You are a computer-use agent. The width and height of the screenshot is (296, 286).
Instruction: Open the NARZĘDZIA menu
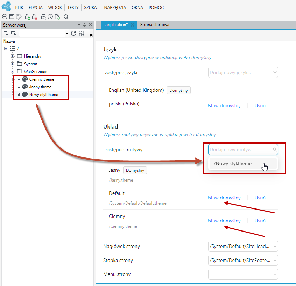(x=115, y=8)
